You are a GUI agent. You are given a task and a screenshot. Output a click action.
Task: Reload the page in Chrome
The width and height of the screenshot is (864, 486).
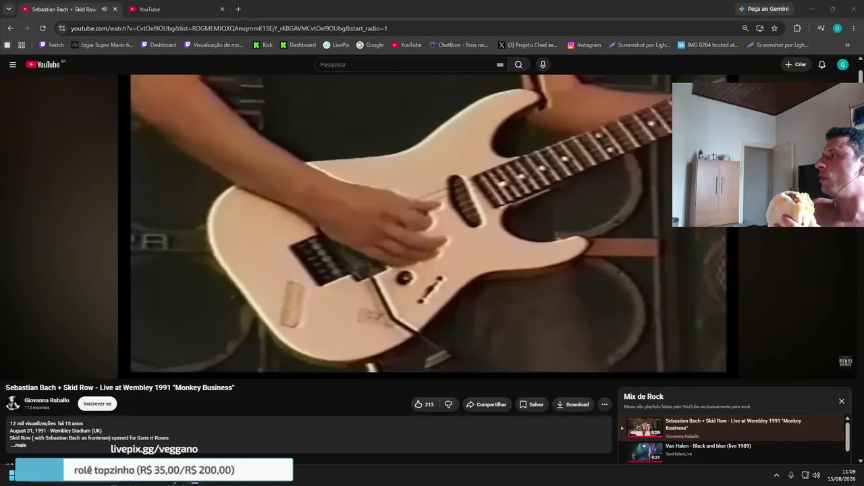pos(43,28)
